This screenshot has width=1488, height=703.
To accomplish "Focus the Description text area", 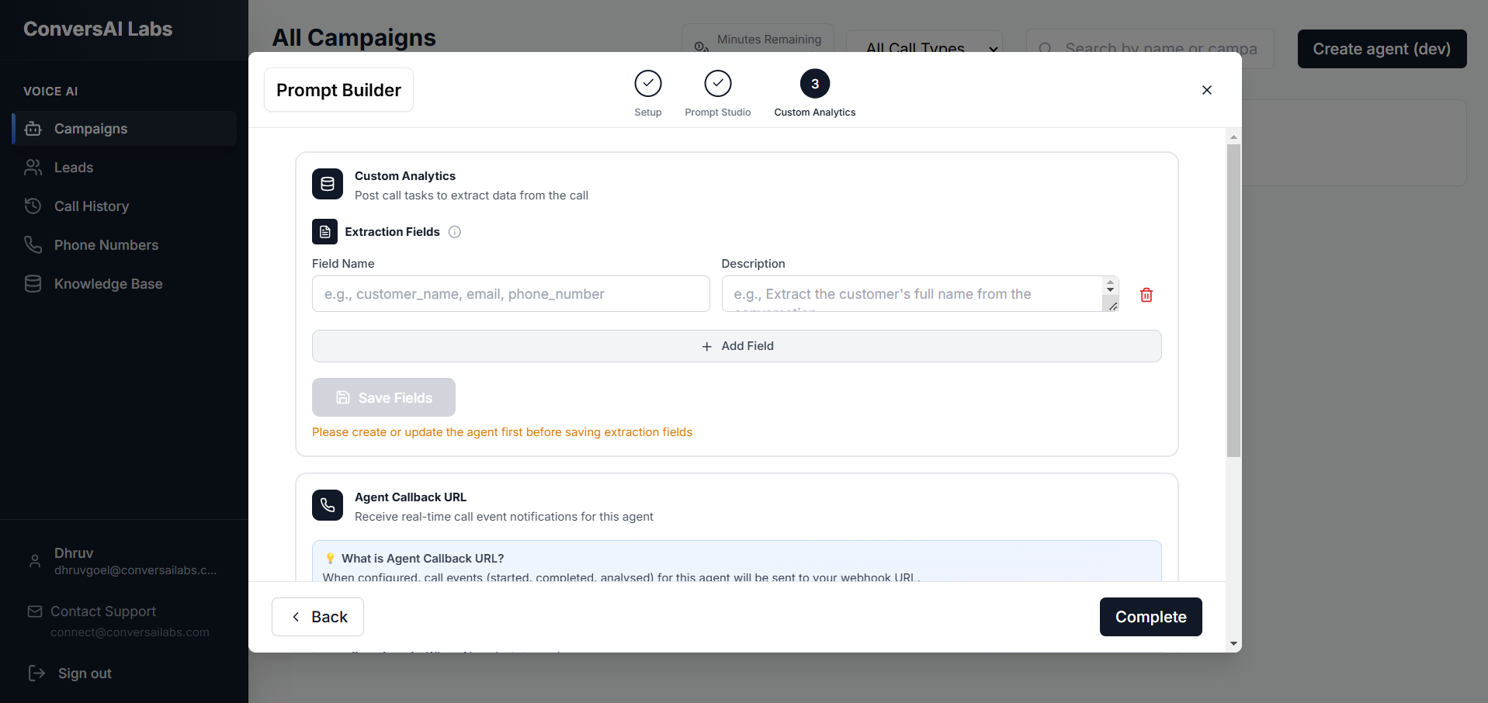I will click(x=920, y=294).
